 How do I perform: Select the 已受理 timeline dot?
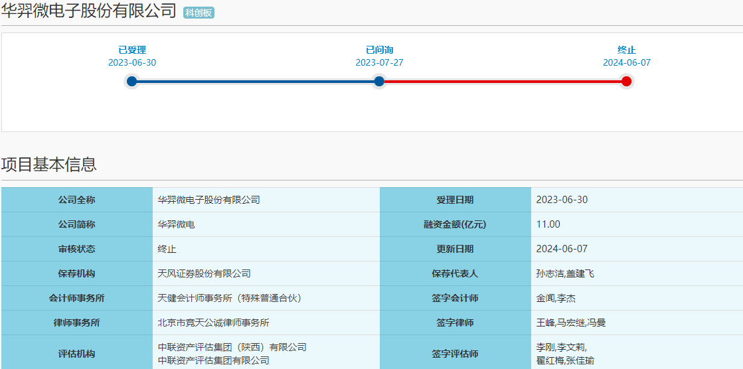pyautogui.click(x=131, y=82)
